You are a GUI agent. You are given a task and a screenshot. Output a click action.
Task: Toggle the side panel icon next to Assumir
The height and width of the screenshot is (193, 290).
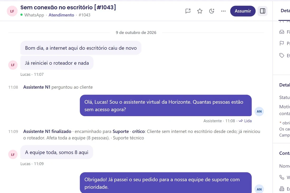tap(262, 11)
